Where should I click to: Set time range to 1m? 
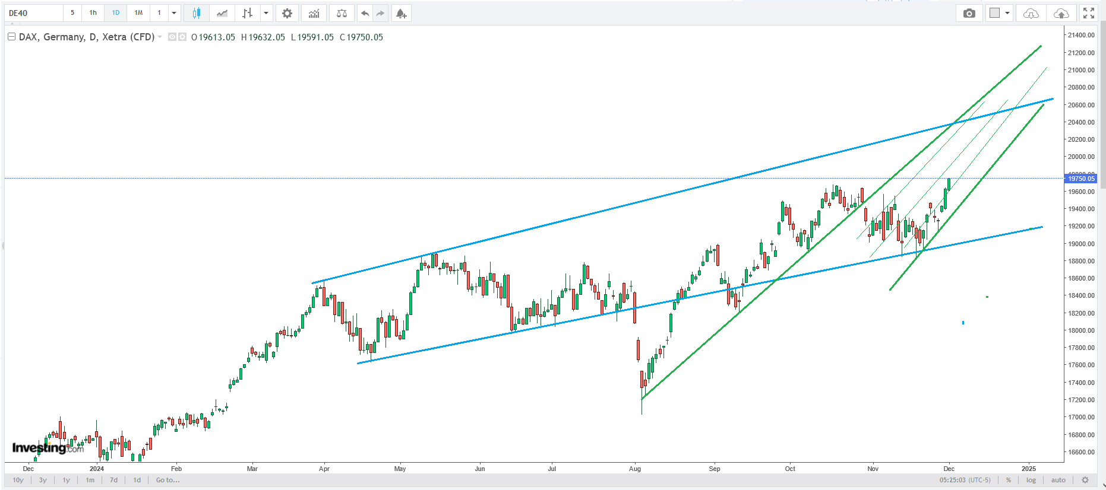[90, 480]
